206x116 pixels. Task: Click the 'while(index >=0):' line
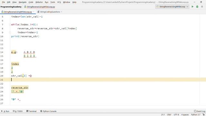tap(24, 24)
